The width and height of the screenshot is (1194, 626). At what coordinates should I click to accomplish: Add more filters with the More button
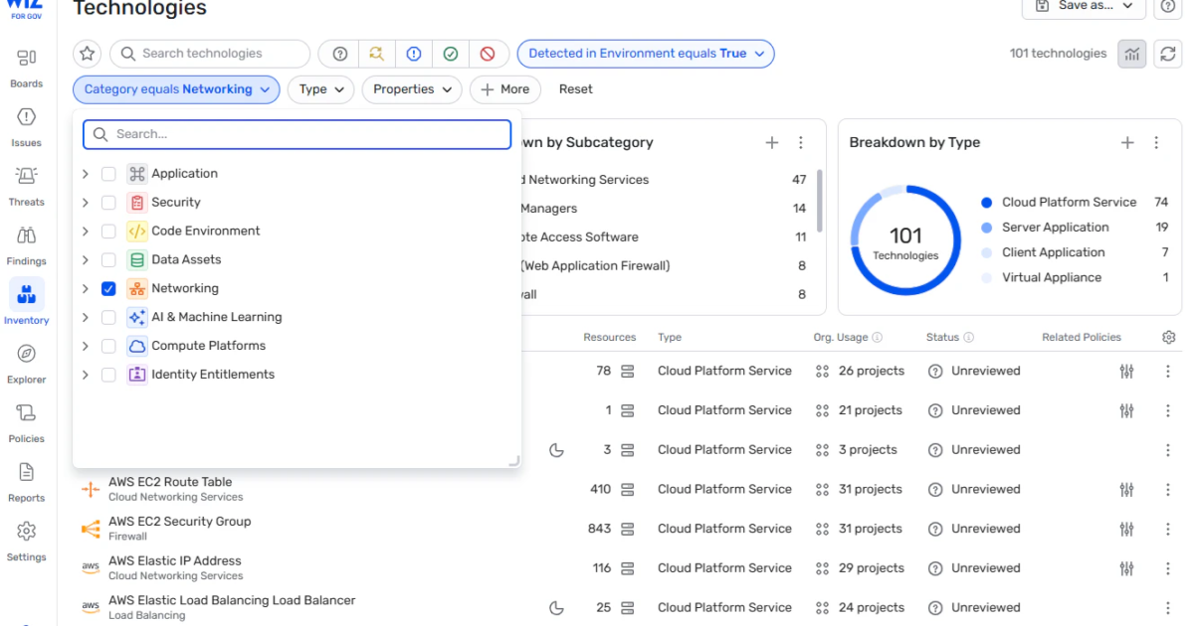(x=505, y=89)
